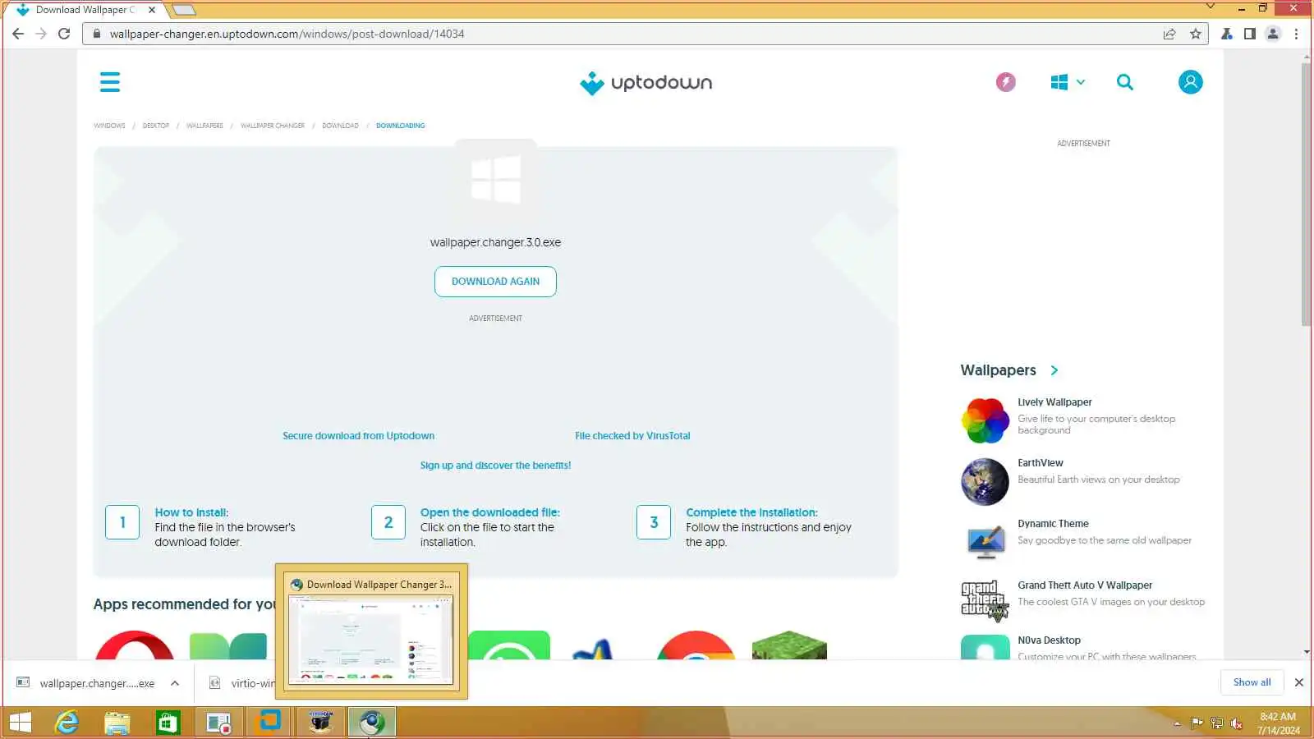
Task: View the site security padlock info
Action: [97, 34]
